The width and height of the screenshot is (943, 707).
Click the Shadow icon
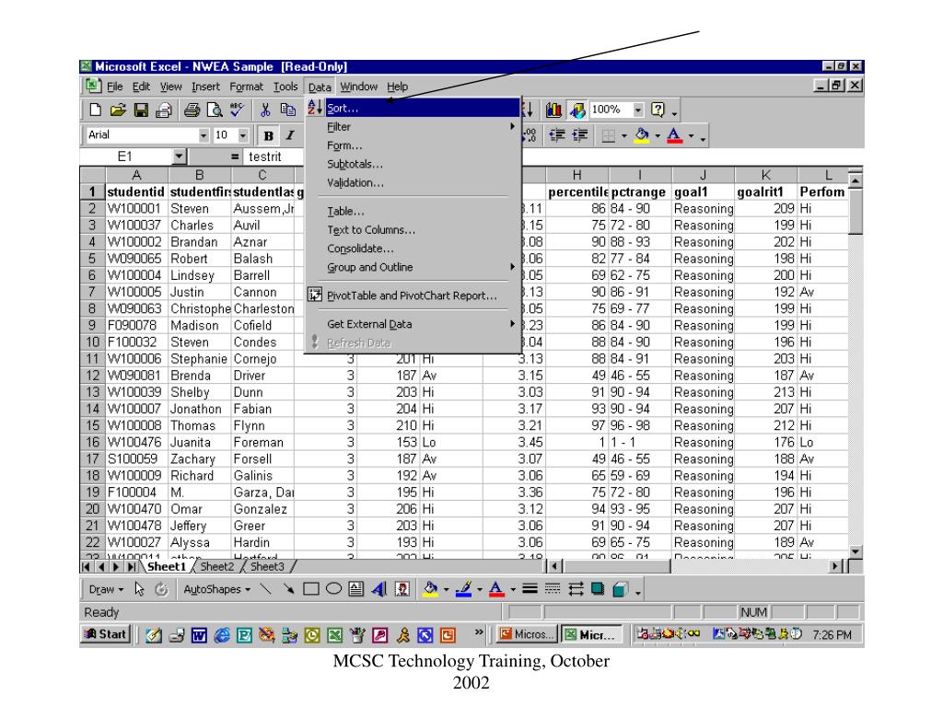597,589
